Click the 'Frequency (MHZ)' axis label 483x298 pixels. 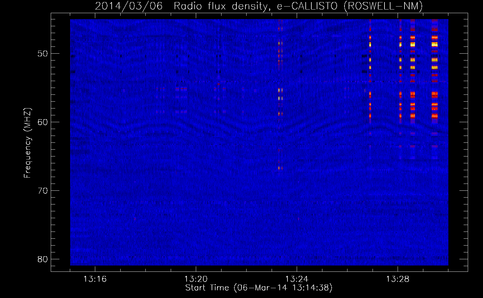[27, 143]
